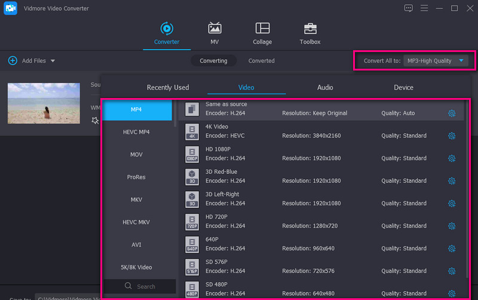The height and width of the screenshot is (300, 478).
Task: Open settings gear for HD 1080P preset
Action: [x=452, y=158]
